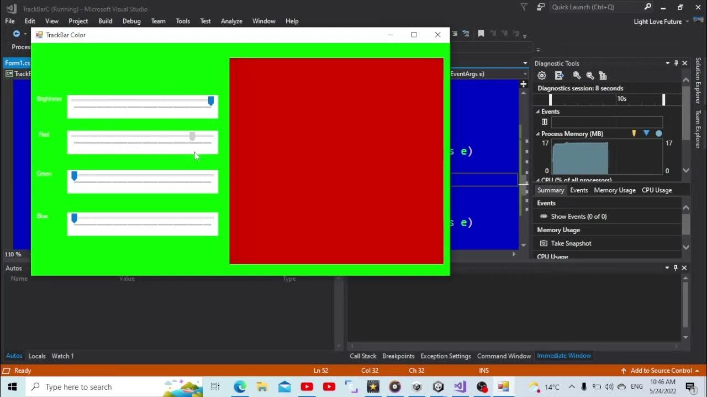Click the send feedback icon in the title bar

pyautogui.click(x=541, y=7)
